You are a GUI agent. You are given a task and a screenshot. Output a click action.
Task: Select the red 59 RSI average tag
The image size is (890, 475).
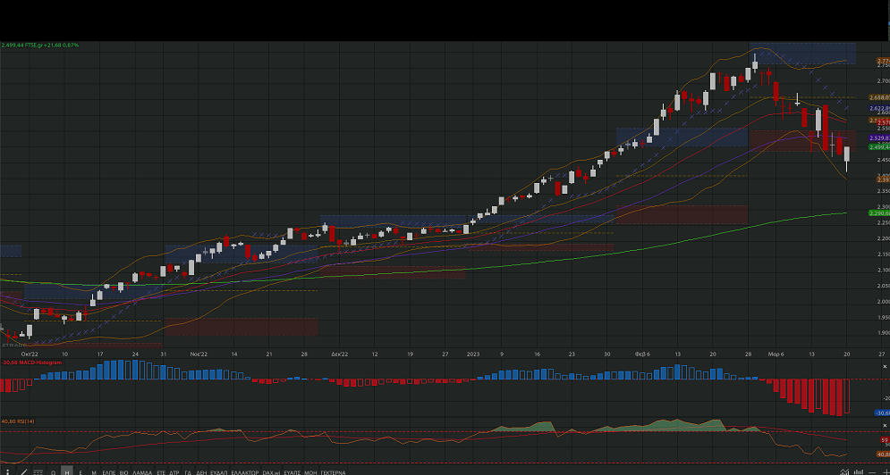(x=885, y=440)
